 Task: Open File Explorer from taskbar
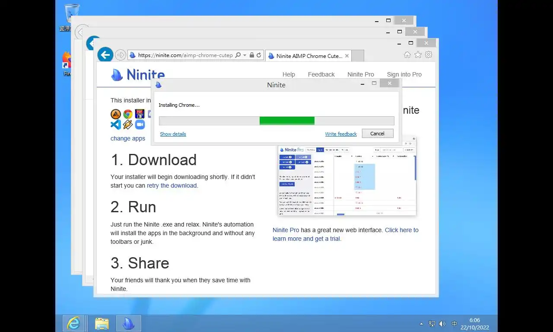pyautogui.click(x=102, y=323)
